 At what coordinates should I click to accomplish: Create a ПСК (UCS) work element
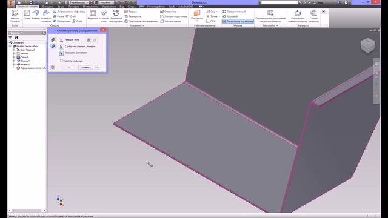pos(211,21)
